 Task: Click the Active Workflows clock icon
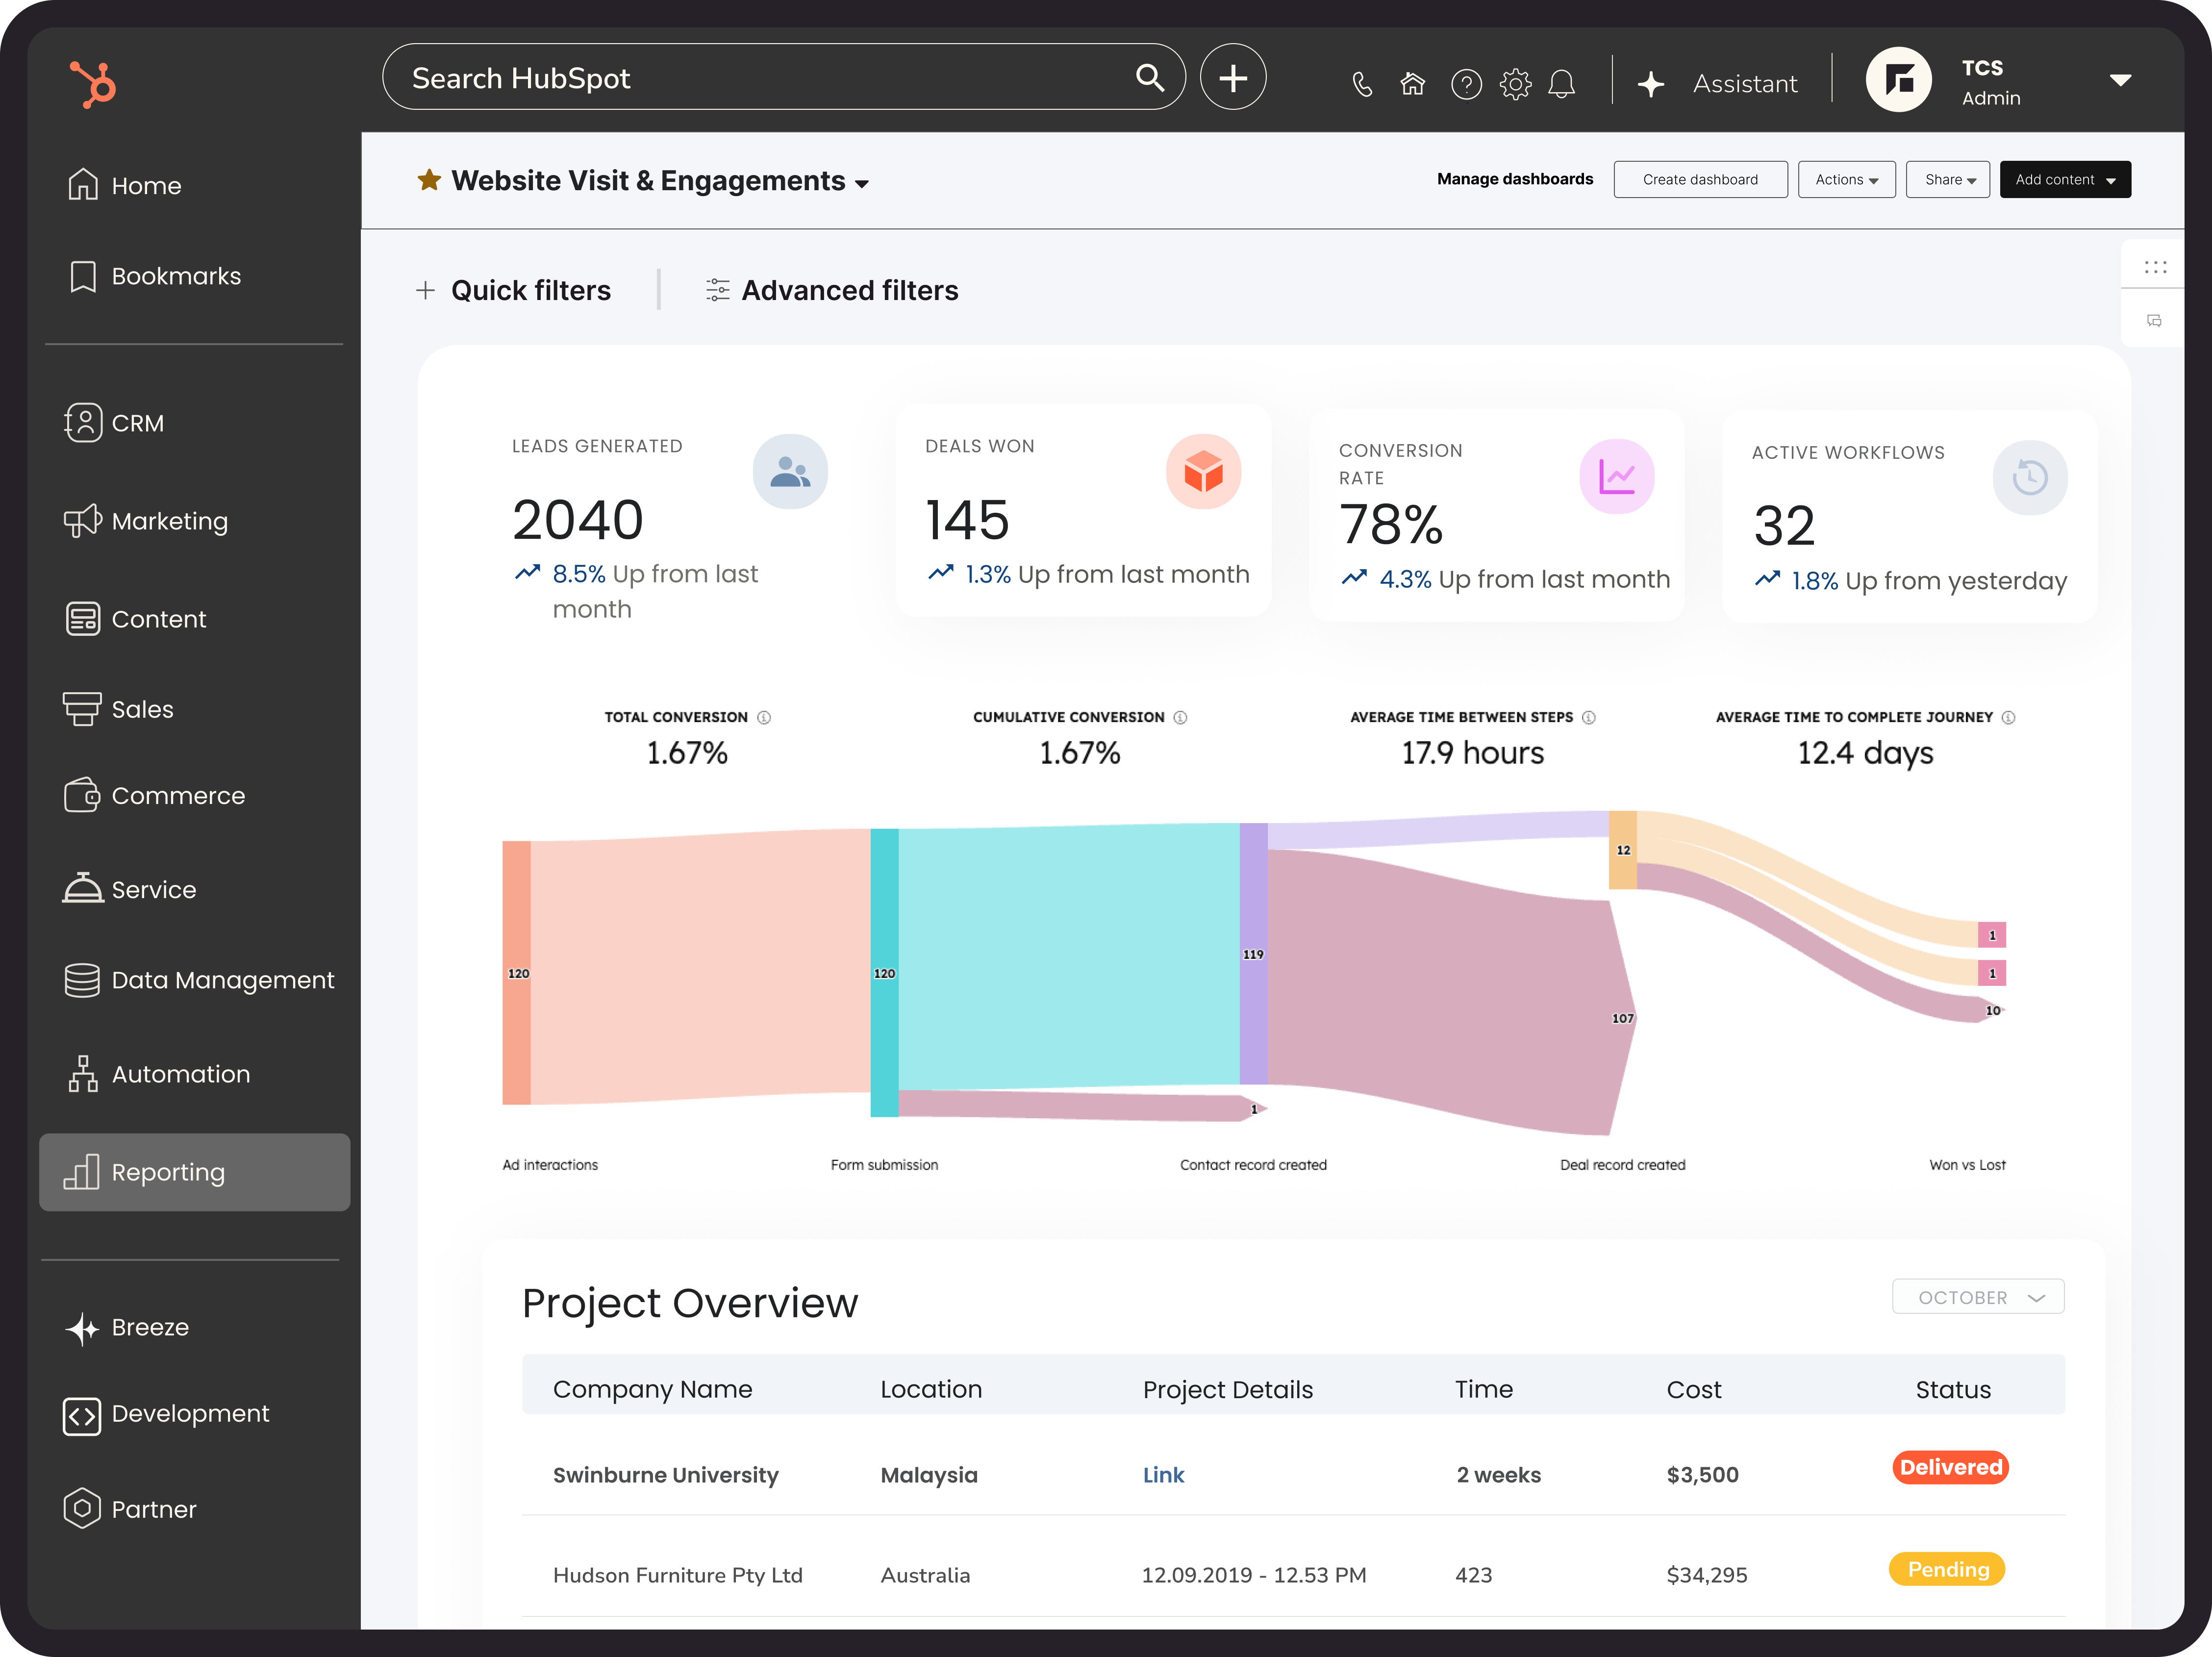point(2030,478)
